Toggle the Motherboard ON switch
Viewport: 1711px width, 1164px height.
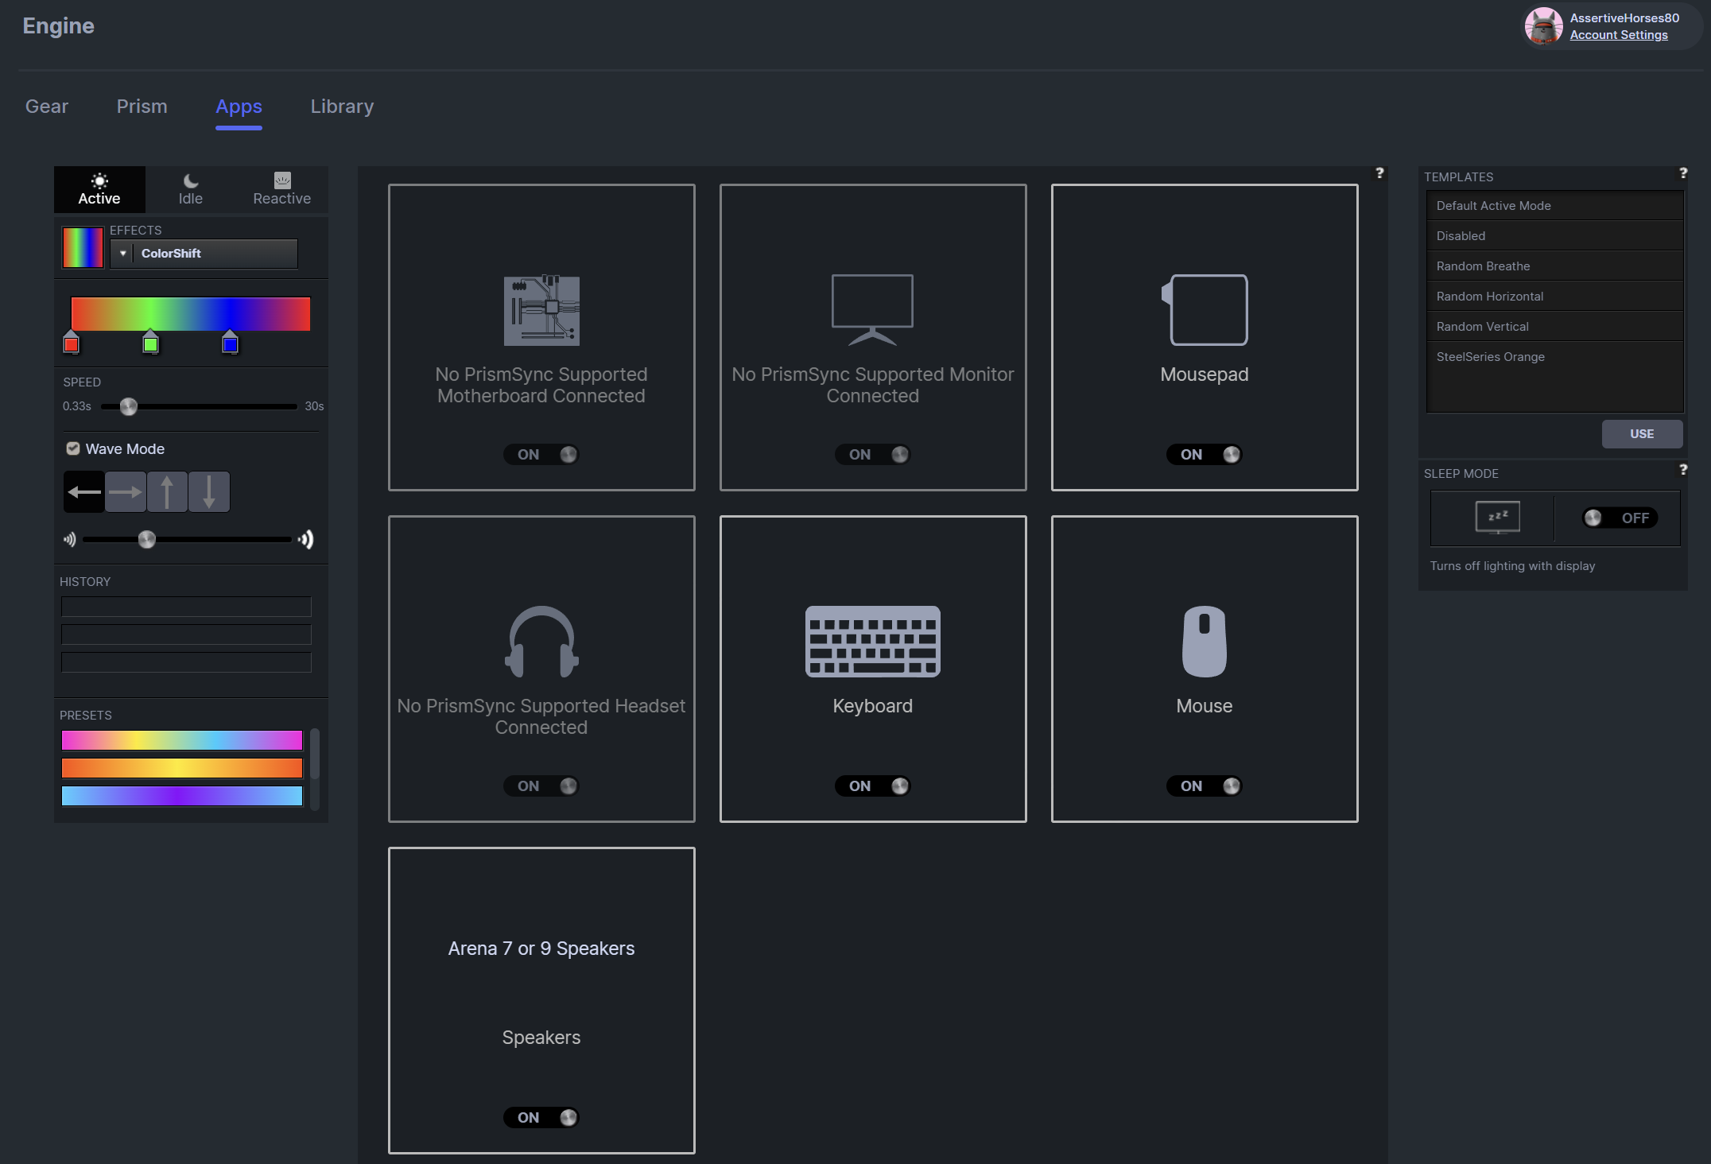point(541,455)
